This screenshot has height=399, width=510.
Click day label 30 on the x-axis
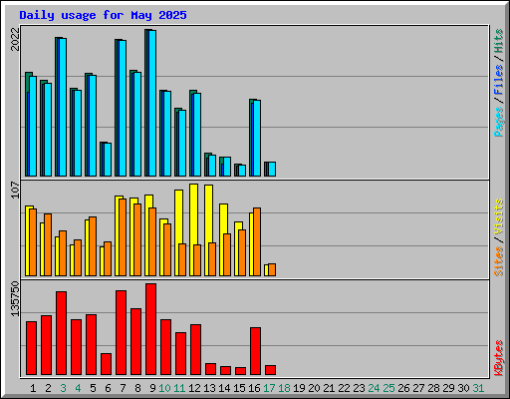point(463,388)
